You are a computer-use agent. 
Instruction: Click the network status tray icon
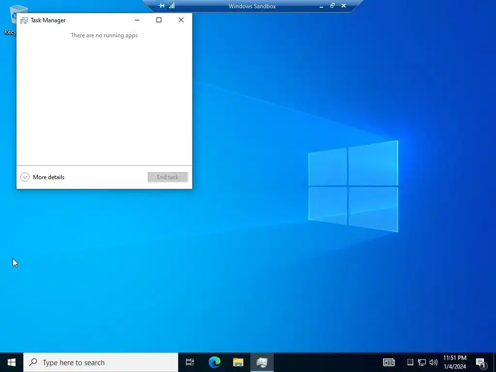(x=422, y=362)
